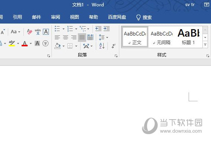Apply highlight with the yellow highlighter
This screenshot has height=142, width=211.
[x=12, y=43]
